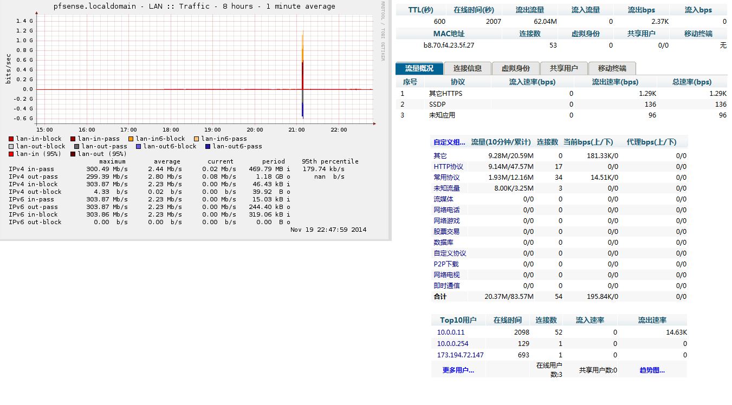Viewport: 732px width, 405px height.
Task: Click the 流出流量 value 62.04M
Action: (545, 22)
